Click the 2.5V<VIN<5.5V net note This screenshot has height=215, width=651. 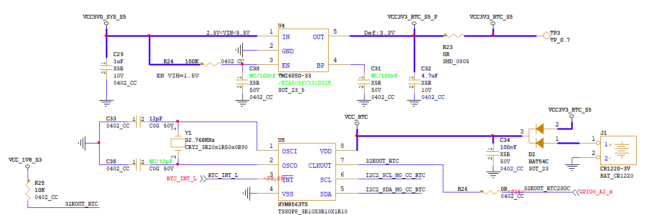point(229,32)
